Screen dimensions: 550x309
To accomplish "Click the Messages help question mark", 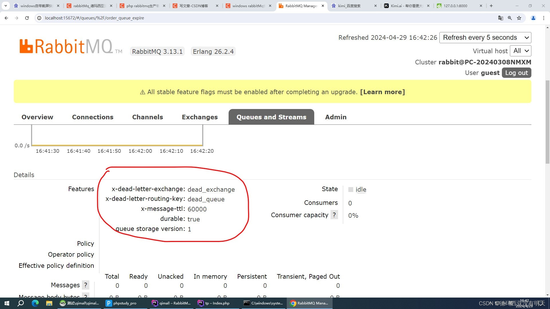I will pyautogui.click(x=85, y=285).
